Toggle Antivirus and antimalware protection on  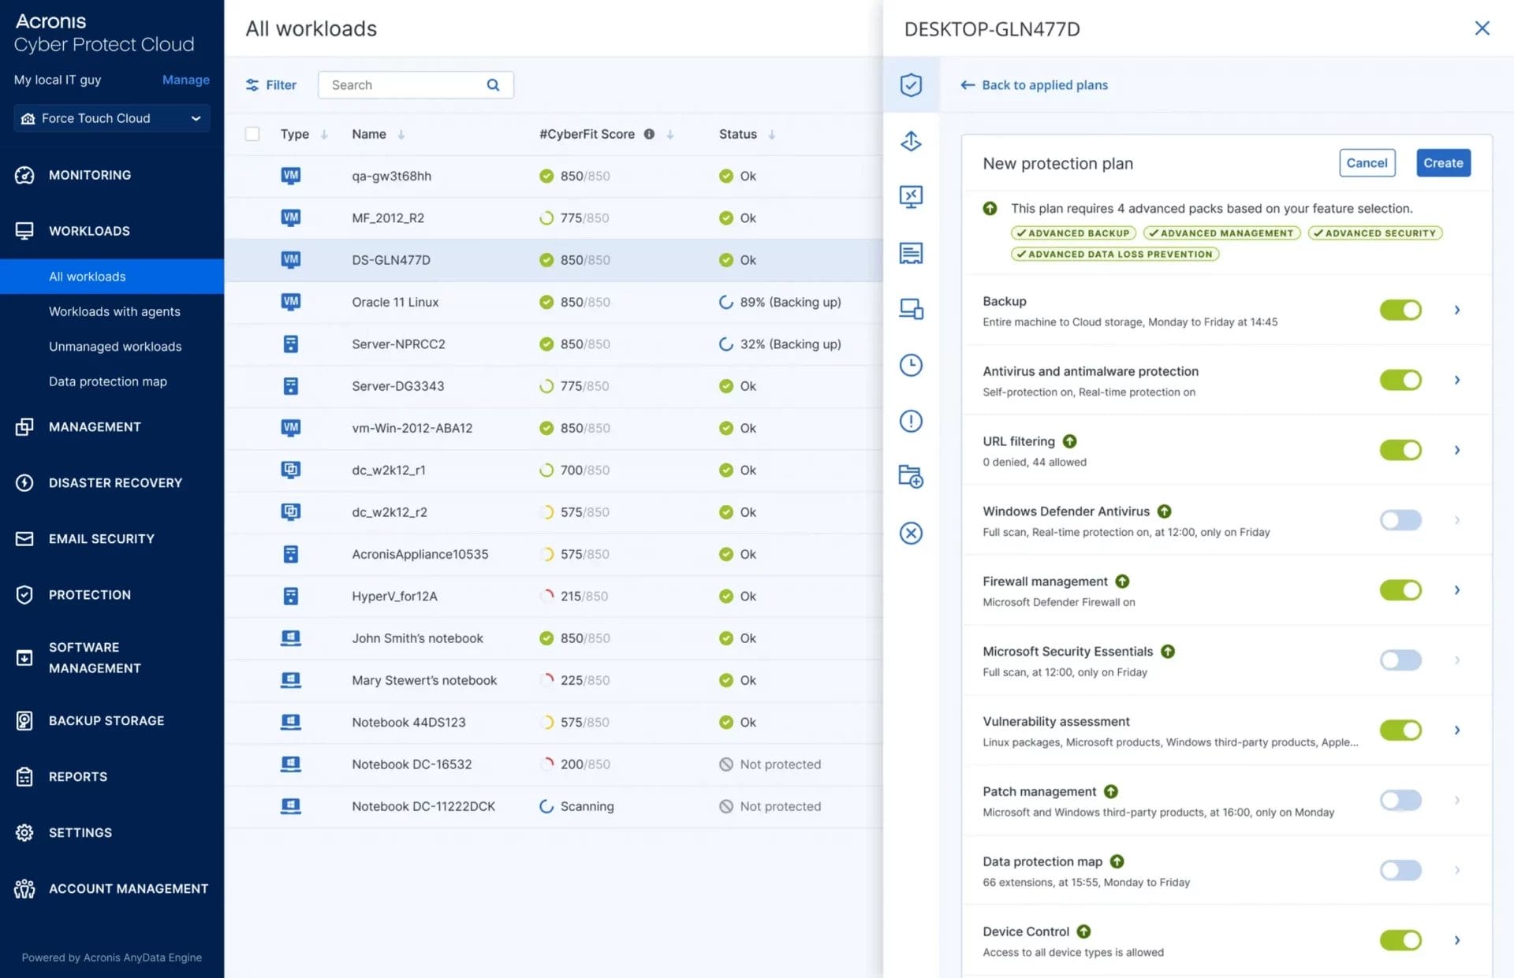pos(1400,379)
